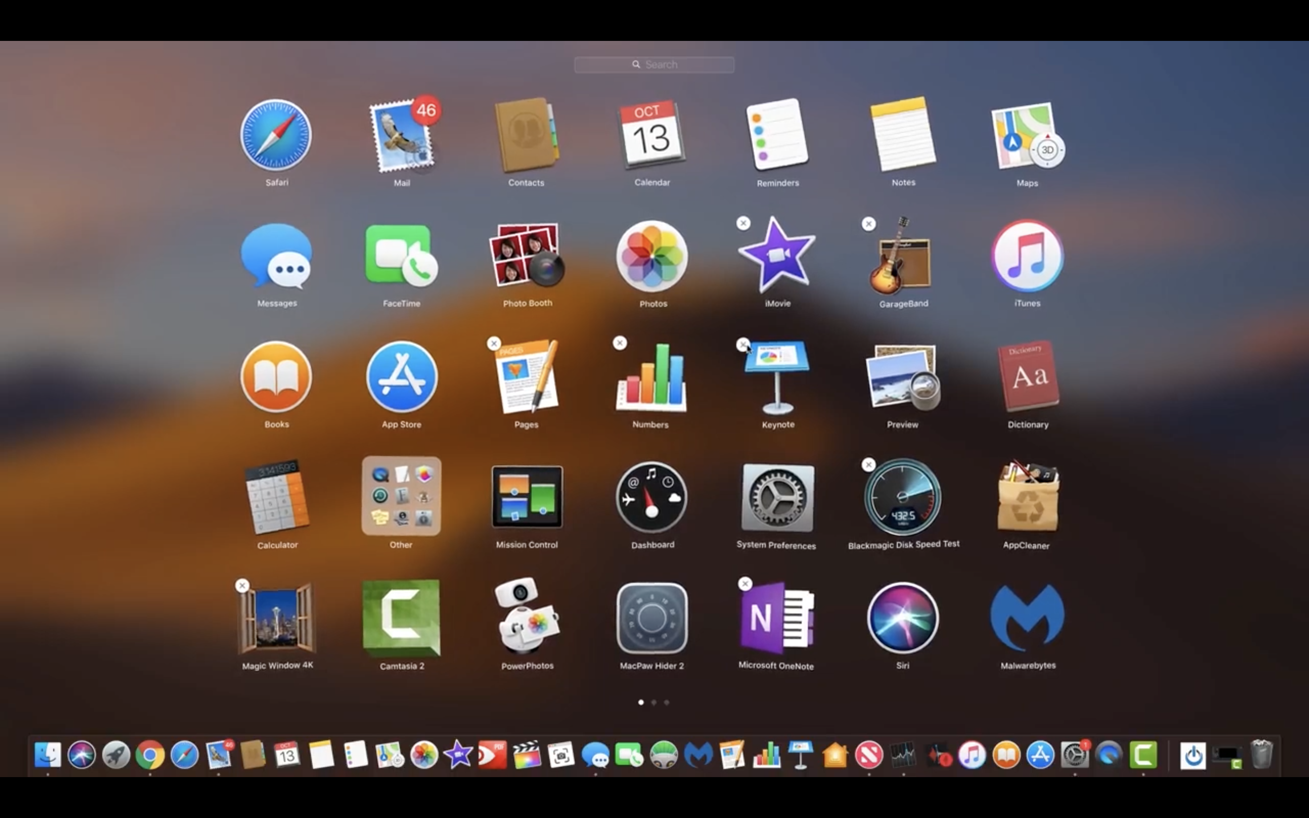Click the Launchpad Search field
The width and height of the screenshot is (1309, 818).
coord(654,65)
